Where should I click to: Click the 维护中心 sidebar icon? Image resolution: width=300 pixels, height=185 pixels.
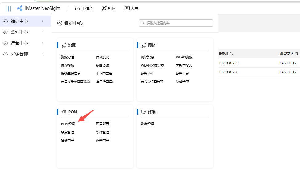6,21
